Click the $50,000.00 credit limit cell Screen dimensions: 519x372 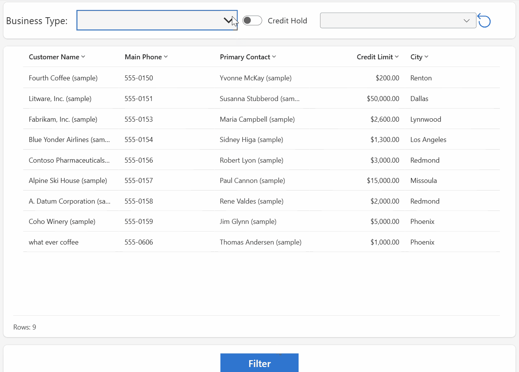(x=383, y=99)
